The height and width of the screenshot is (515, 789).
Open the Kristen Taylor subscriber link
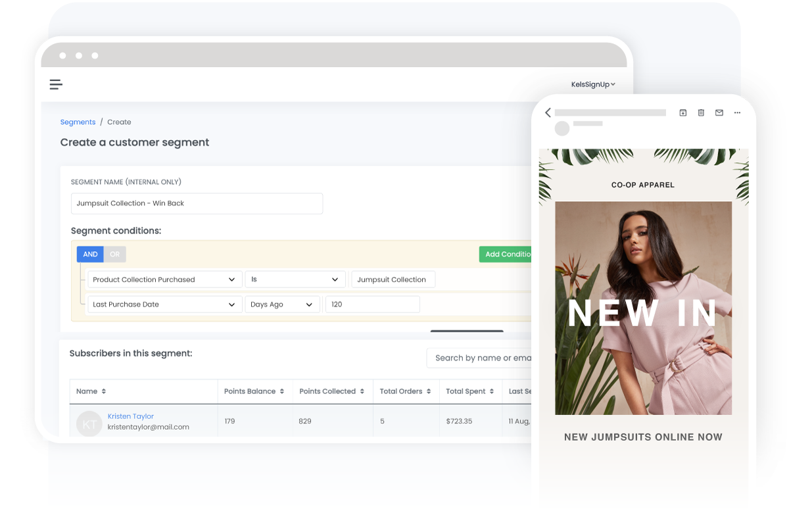click(x=131, y=416)
